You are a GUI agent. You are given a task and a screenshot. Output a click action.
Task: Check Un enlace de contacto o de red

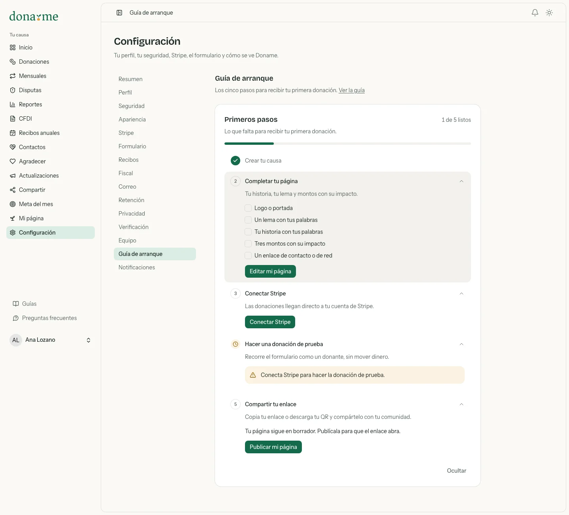248,256
